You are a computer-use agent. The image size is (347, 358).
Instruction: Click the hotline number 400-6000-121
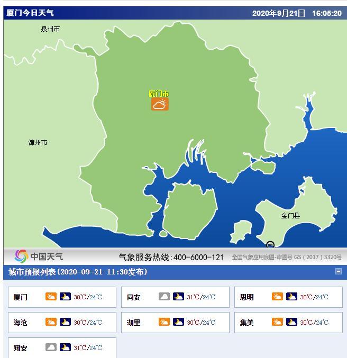pyautogui.click(x=198, y=258)
